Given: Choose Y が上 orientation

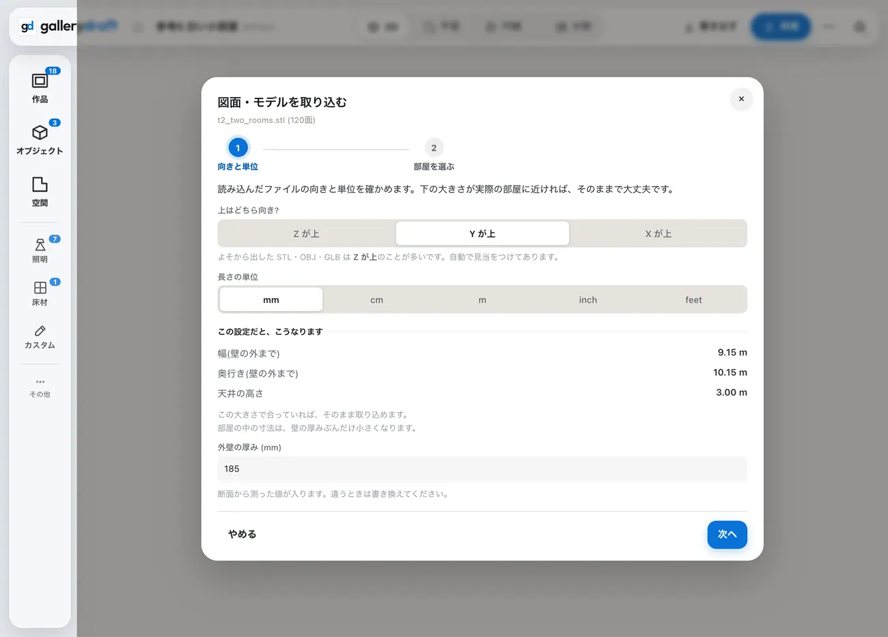Looking at the screenshot, I should tap(482, 233).
